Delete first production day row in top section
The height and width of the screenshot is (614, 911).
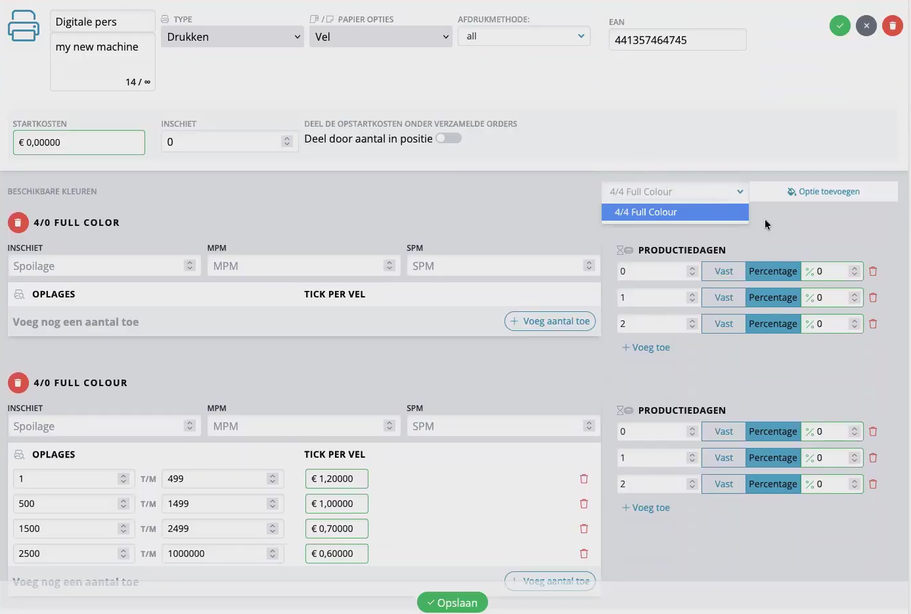point(873,271)
